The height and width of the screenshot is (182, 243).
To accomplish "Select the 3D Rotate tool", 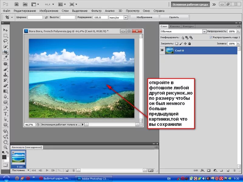I will click(5, 131).
